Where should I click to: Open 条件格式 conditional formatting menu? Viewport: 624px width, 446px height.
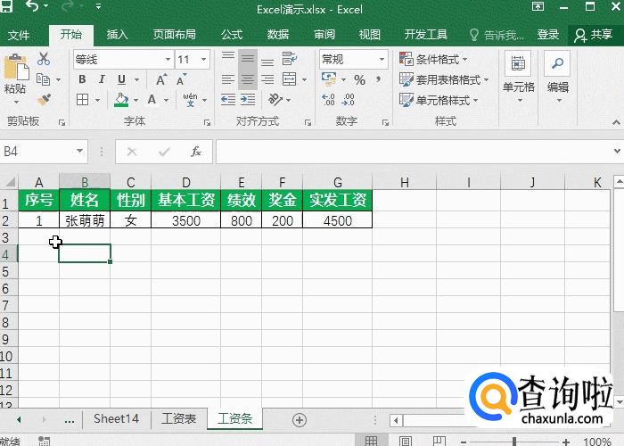[433, 60]
